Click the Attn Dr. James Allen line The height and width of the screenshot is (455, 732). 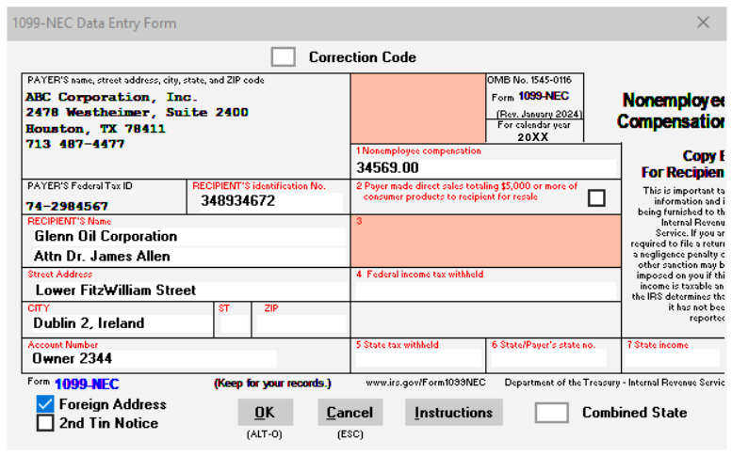[x=187, y=256]
